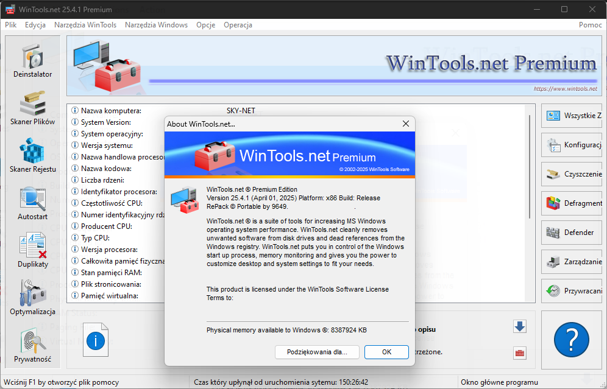
Task: Click the small red toolbox icon
Action: coord(519,352)
